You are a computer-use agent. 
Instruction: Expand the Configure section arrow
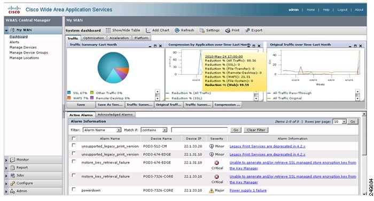coord(6,184)
